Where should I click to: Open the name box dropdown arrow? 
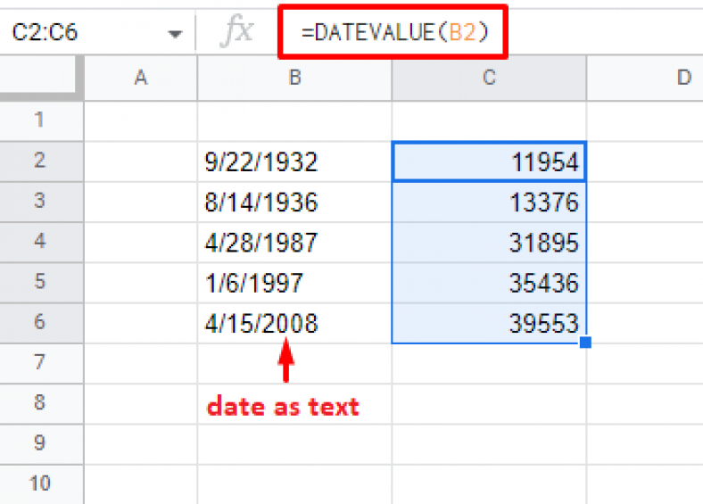tap(175, 34)
